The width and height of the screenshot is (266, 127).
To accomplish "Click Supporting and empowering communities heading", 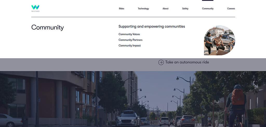I will point(152,26).
